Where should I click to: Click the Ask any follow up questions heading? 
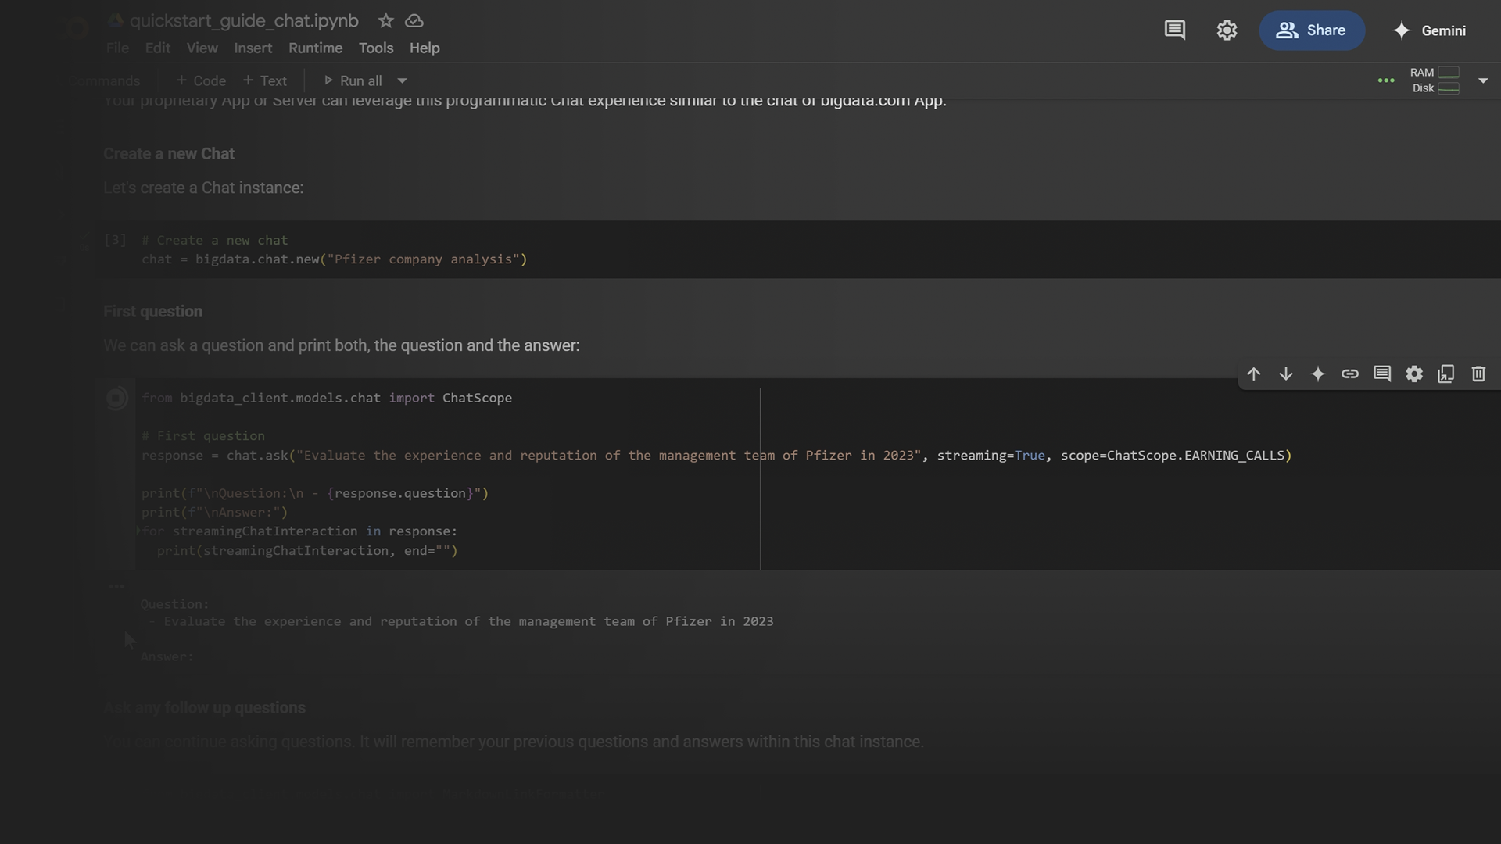coord(205,708)
